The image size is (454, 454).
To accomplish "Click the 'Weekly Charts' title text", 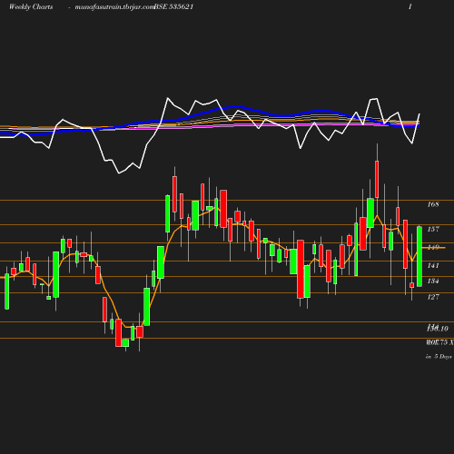I will pos(31,6).
